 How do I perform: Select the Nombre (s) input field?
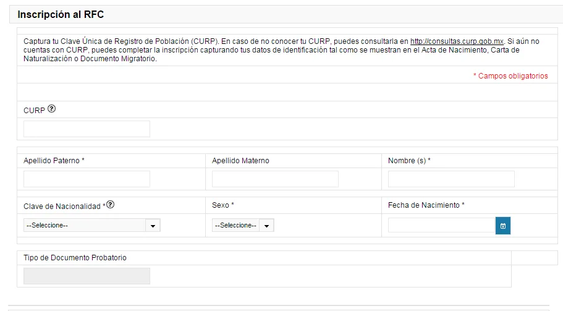coord(451,179)
